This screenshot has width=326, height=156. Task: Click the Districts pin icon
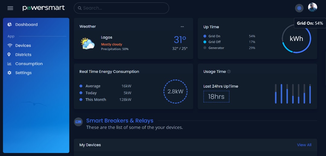tap(9, 55)
